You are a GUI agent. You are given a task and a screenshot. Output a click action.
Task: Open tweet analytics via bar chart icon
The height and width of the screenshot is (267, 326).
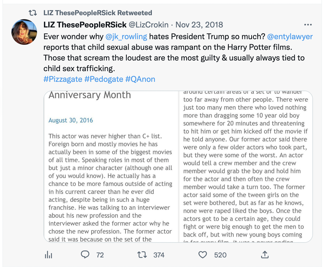[x=48, y=255]
